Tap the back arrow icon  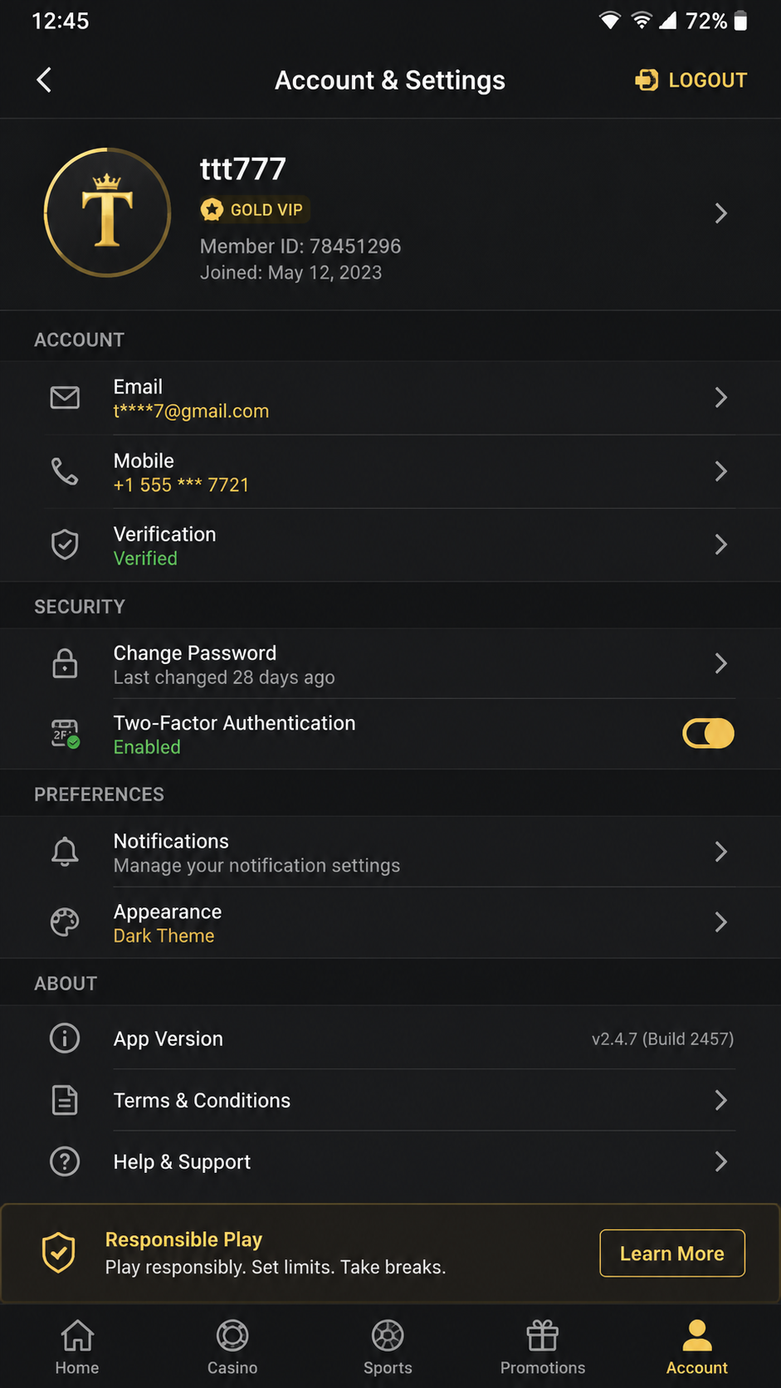(45, 80)
